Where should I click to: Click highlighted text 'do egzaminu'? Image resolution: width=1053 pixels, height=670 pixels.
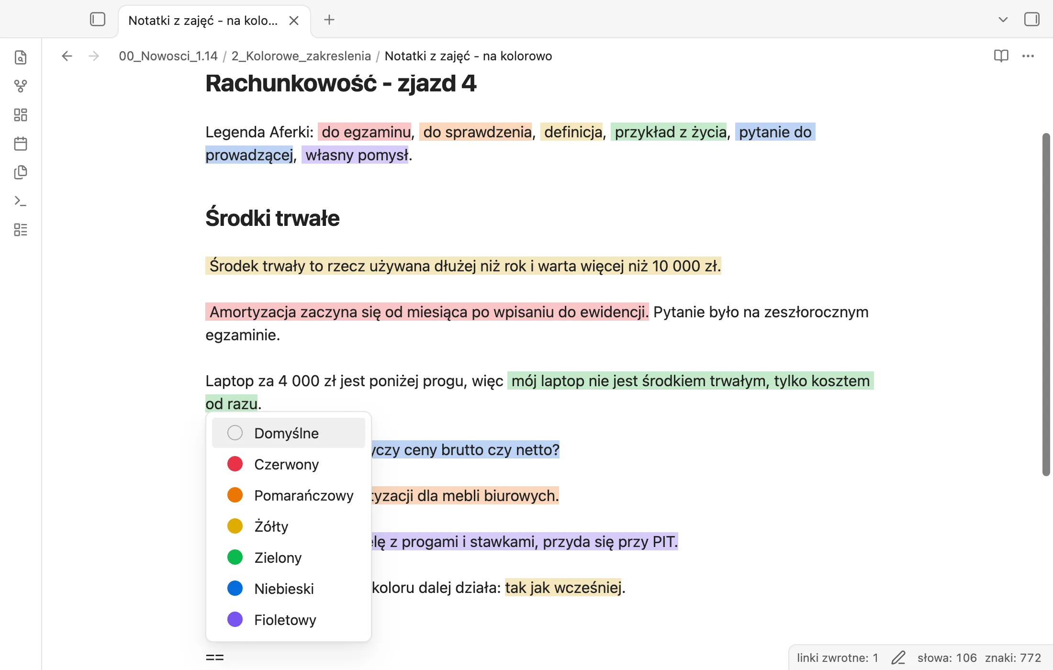[366, 132]
